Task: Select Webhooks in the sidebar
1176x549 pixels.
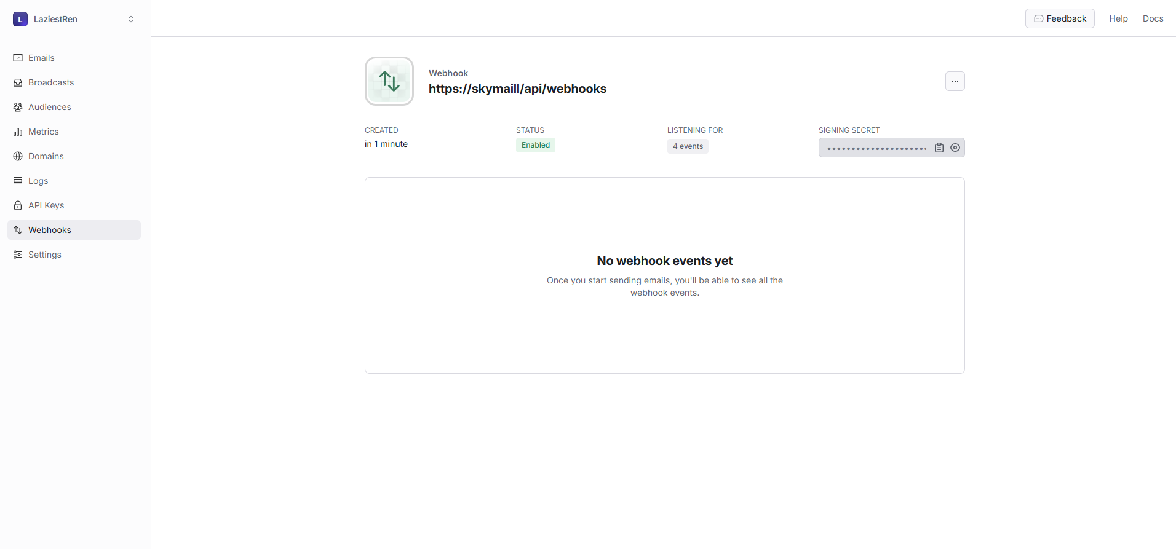Action: 50,230
